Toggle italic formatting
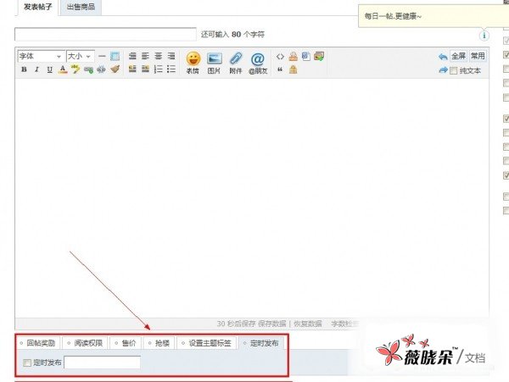This screenshot has width=509, height=382. (x=36, y=69)
